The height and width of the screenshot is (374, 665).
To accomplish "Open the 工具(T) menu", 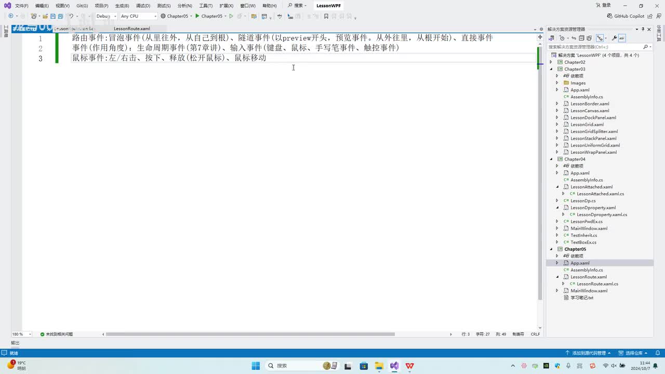I will click(206, 6).
